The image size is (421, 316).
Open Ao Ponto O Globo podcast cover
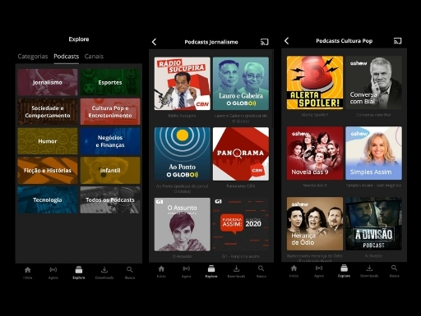pyautogui.click(x=183, y=153)
